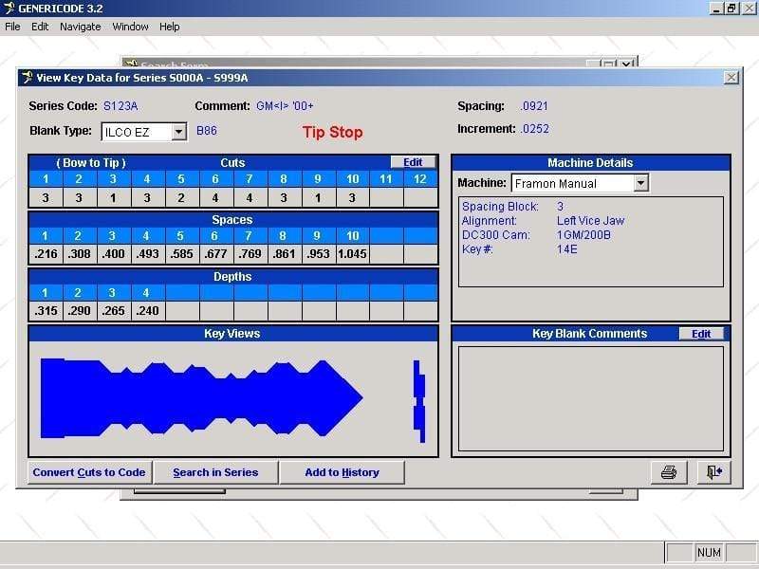Open the File menu
Viewport: 759px width, 569px height.
tap(12, 27)
